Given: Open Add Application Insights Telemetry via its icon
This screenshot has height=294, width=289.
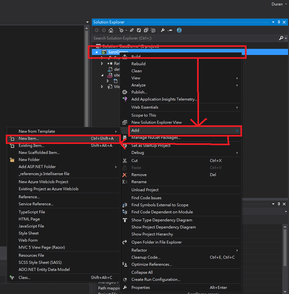Looking at the screenshot, I should click(125, 99).
